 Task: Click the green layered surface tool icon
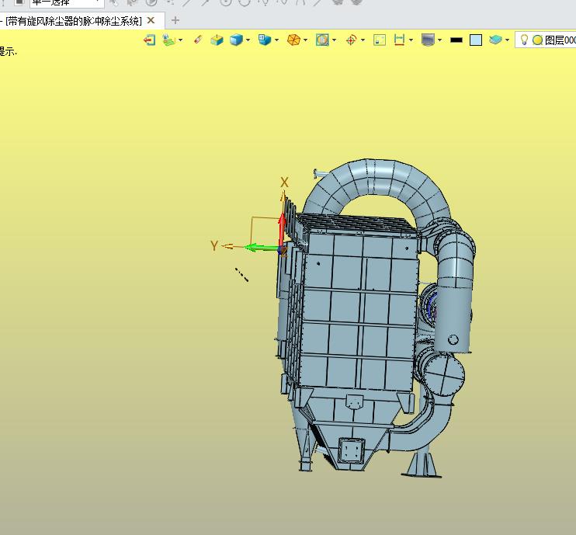[x=168, y=40]
